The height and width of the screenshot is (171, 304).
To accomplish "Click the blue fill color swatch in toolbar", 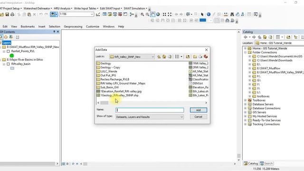I will [203, 20].
